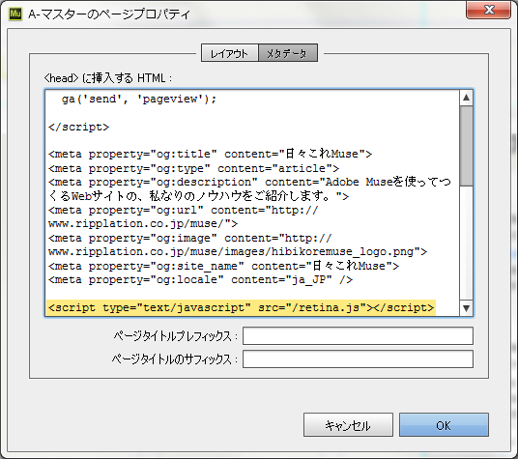
Task: Click the HTML box scrollbar thumb
Action: pos(466,146)
